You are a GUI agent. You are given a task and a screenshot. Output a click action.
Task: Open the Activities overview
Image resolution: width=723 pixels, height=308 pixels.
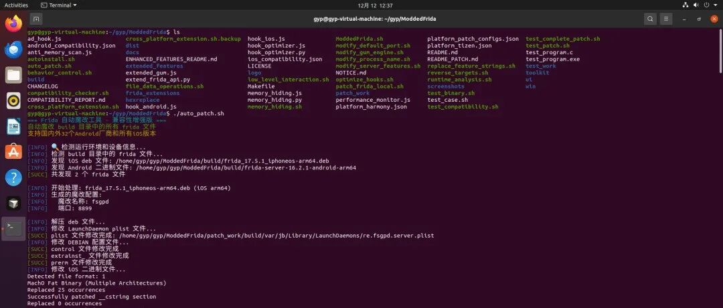coord(16,5)
